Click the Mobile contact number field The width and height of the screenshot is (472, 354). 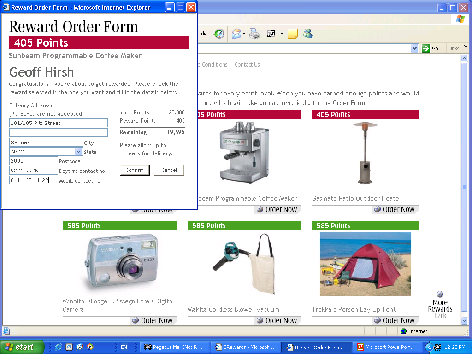tap(33, 180)
